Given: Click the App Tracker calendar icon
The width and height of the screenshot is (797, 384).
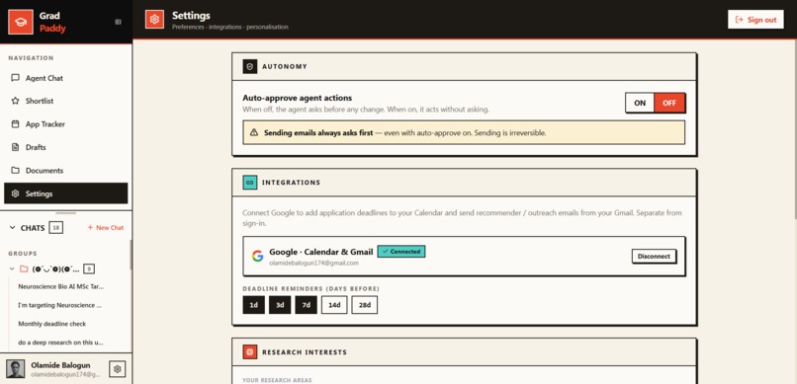Looking at the screenshot, I should (15, 124).
